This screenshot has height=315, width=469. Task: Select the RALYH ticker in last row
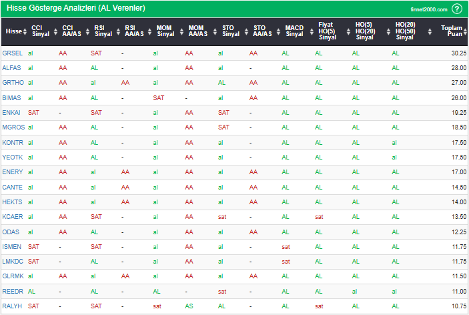tap(13, 306)
